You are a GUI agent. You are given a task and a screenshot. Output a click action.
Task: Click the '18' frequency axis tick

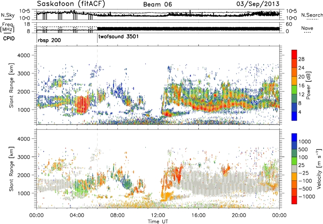pos(27,24)
